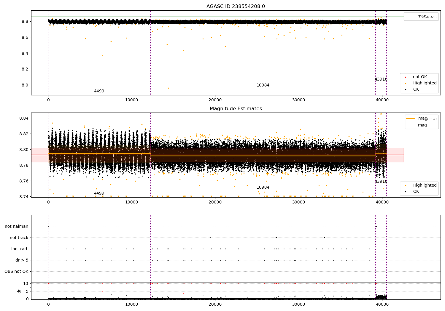The height and width of the screenshot is (311, 445).
Task: Click the 8.76 y-axis tick label
Action: click(23, 181)
